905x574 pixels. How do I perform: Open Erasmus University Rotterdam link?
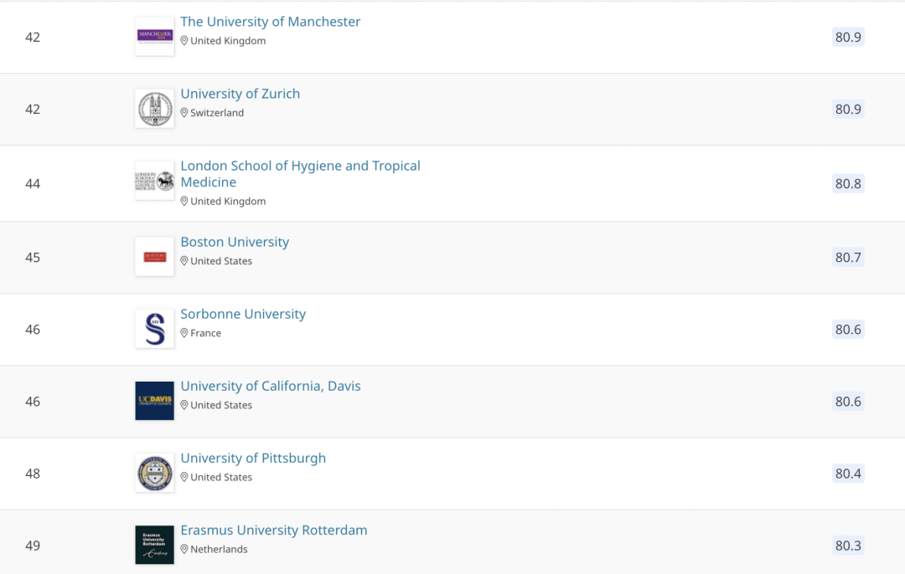274,530
